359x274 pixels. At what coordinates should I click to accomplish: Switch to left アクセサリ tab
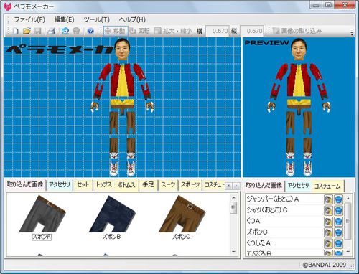click(60, 184)
